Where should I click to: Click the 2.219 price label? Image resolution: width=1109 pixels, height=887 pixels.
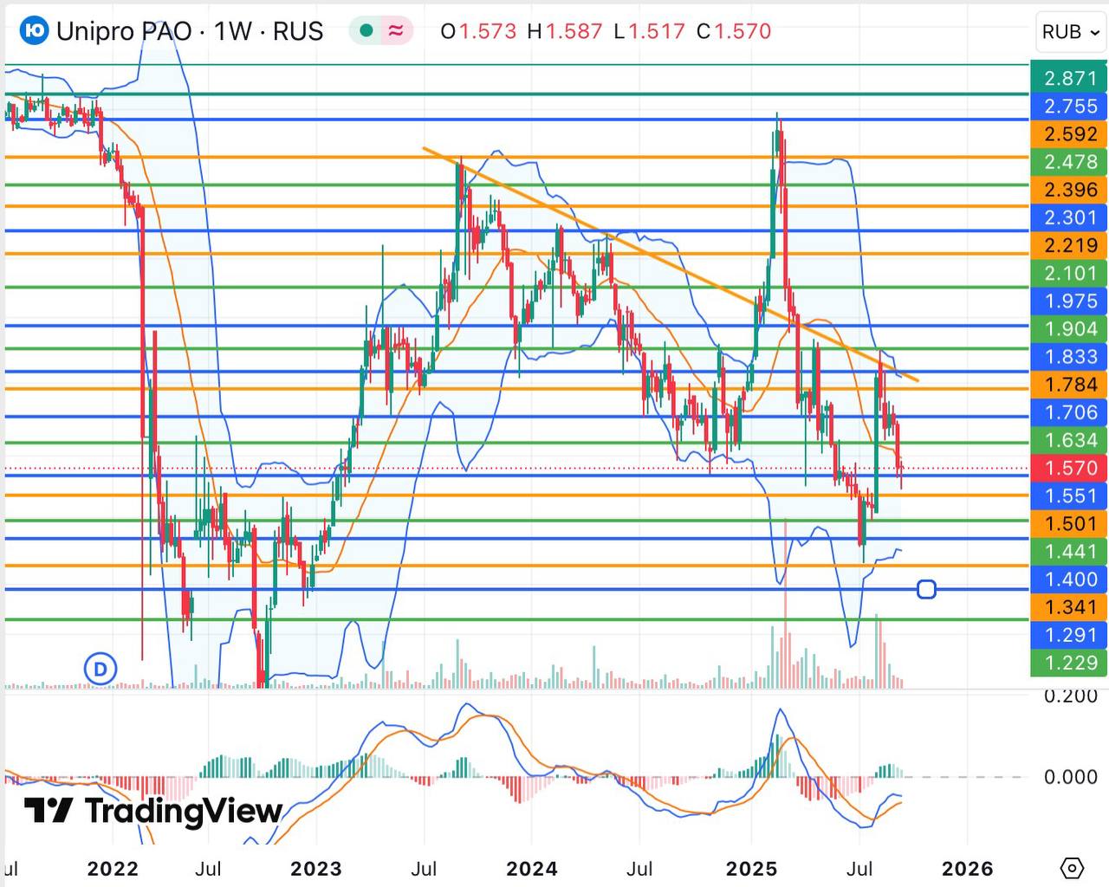pos(1069,245)
